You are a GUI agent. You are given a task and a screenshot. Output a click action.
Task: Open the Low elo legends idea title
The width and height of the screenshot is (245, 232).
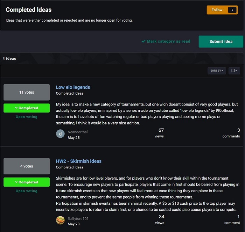pos(73,87)
